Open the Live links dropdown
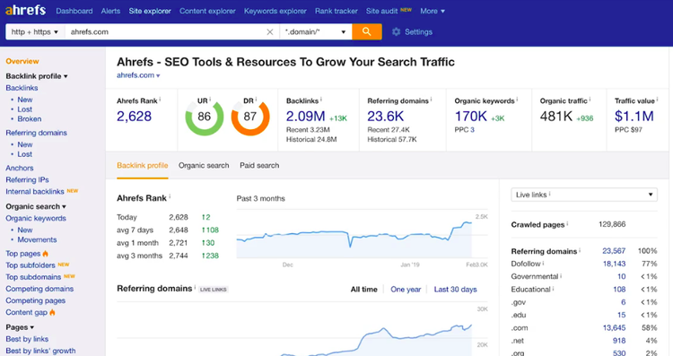This screenshot has height=356, width=673. pos(584,195)
